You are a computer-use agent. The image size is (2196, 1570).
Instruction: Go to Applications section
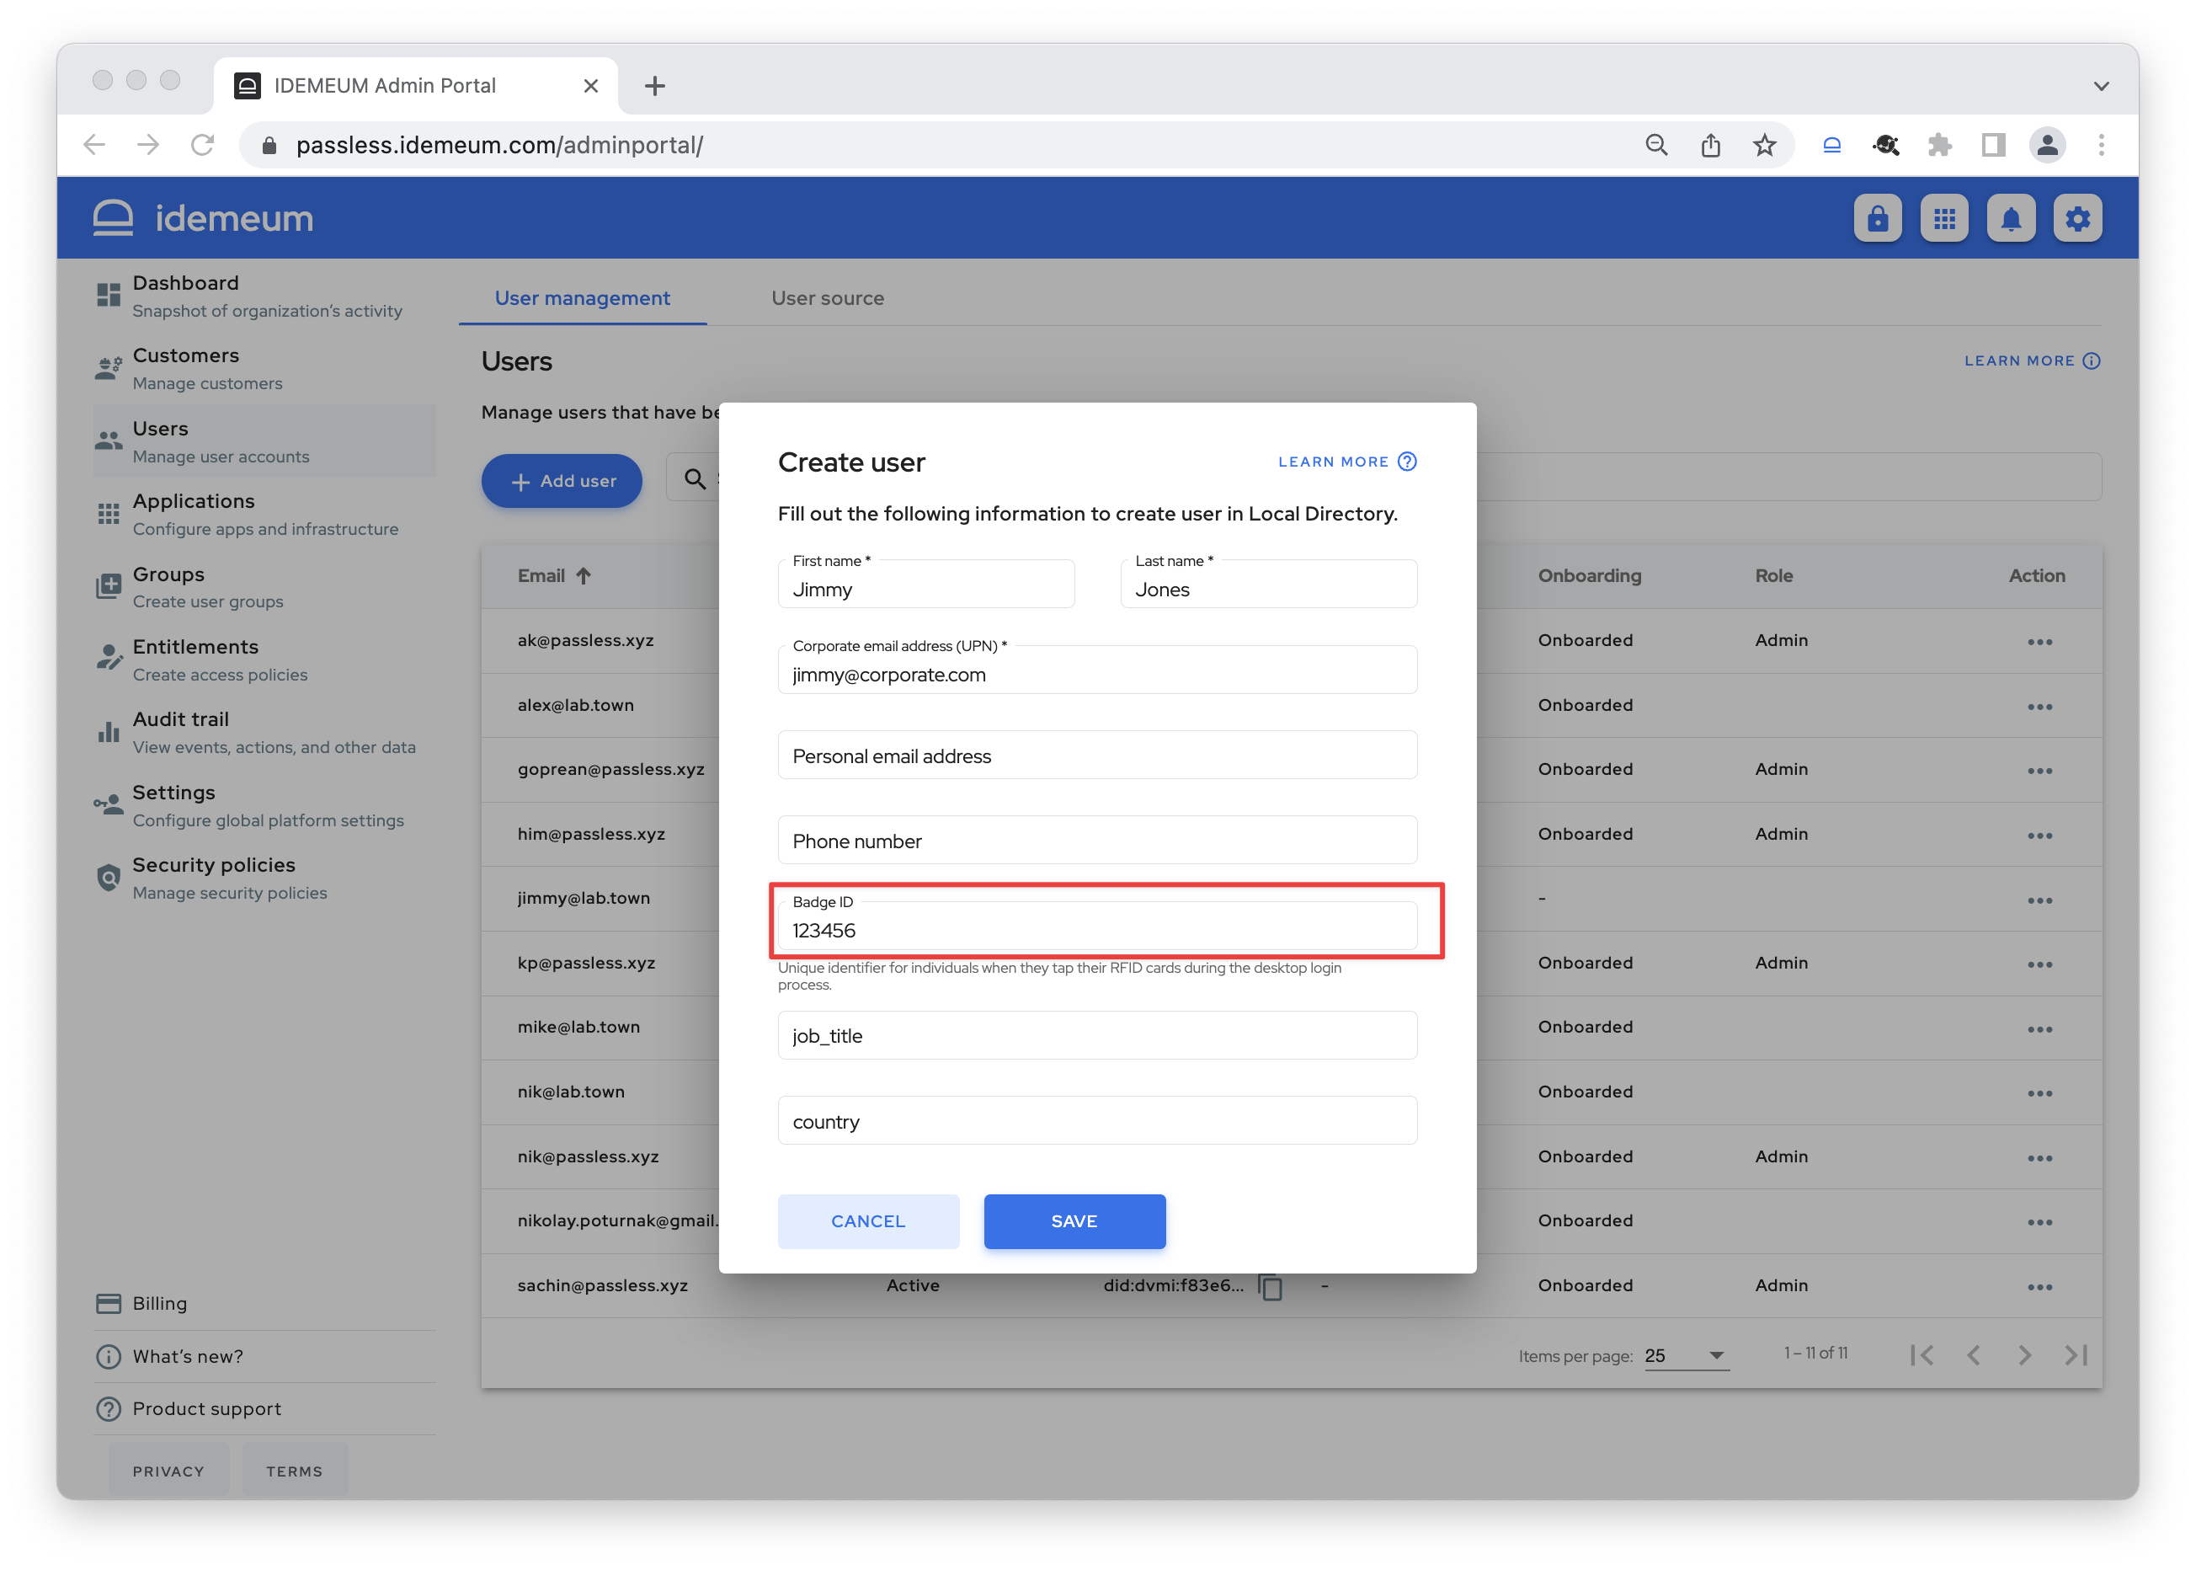265,515
